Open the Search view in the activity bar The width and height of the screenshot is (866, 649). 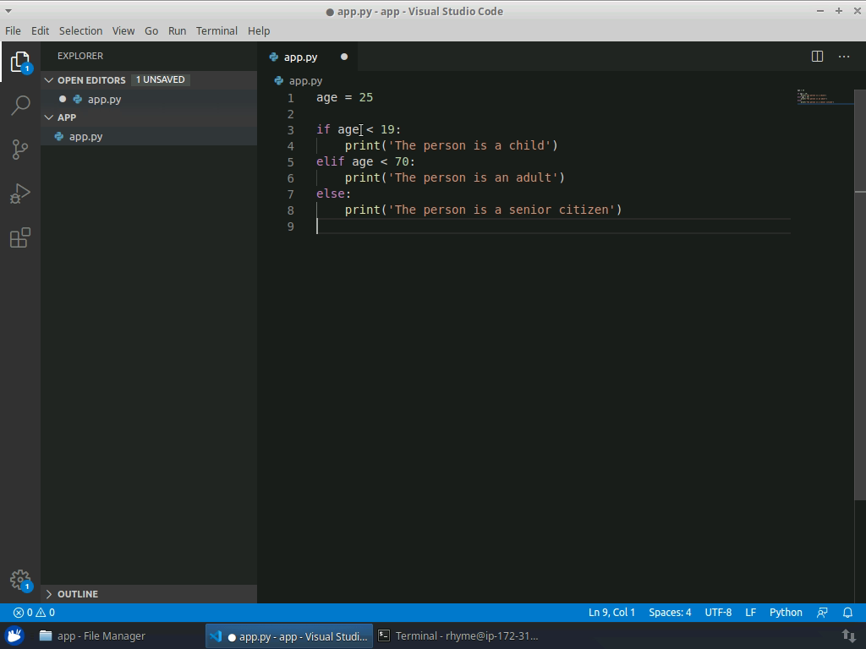click(x=20, y=106)
